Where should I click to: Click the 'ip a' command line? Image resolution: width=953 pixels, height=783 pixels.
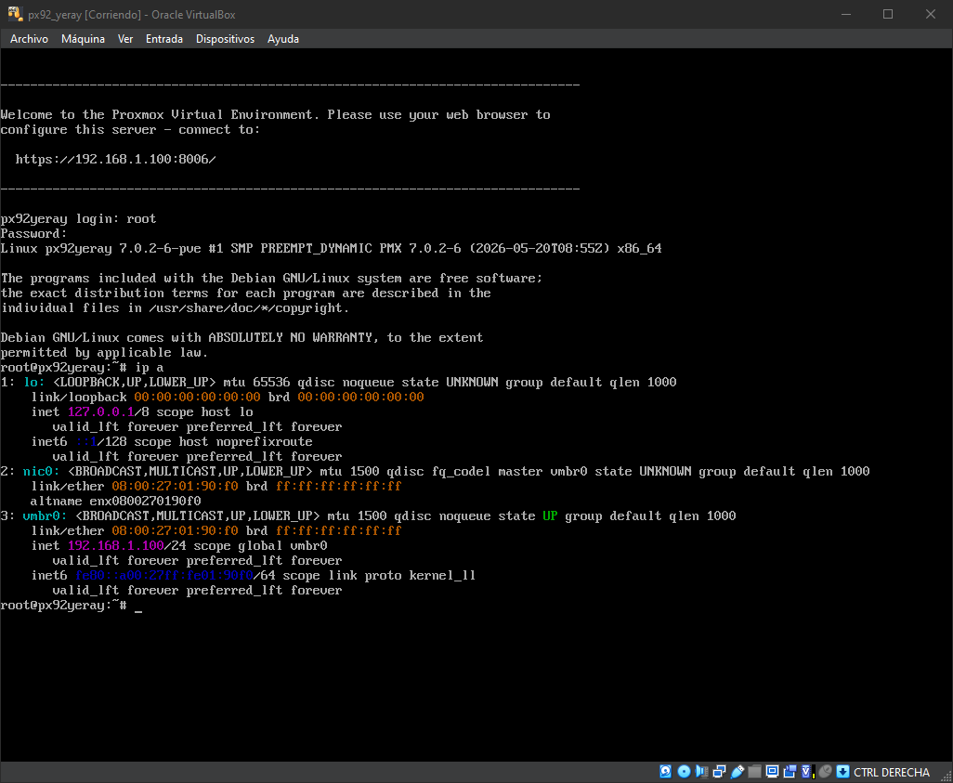82,367
